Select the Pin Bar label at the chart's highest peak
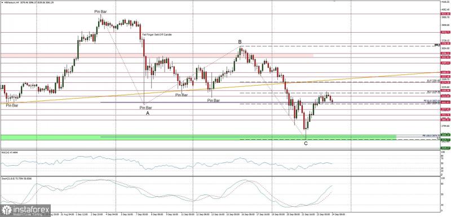The width and height of the screenshot is (451, 217). click(100, 12)
